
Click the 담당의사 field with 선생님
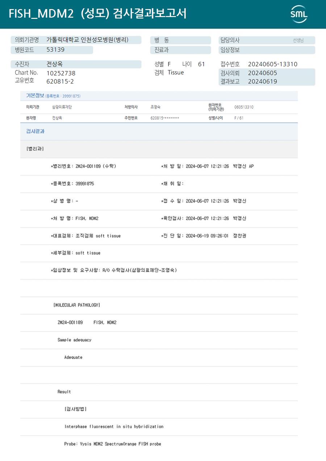(x=267, y=40)
